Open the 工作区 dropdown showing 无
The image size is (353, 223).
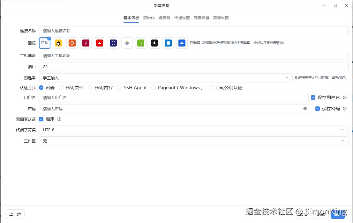pyautogui.click(x=194, y=141)
